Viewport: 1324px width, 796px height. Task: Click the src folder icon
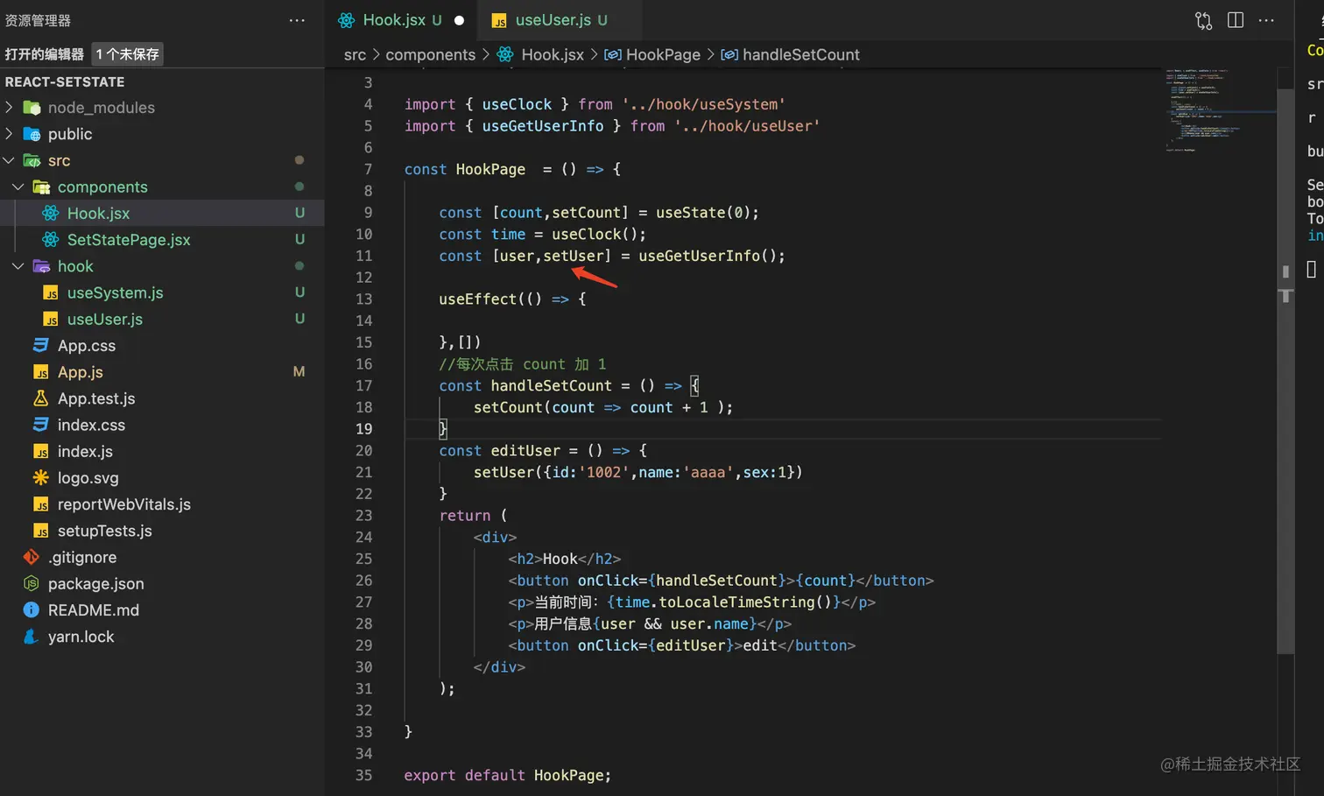click(32, 160)
